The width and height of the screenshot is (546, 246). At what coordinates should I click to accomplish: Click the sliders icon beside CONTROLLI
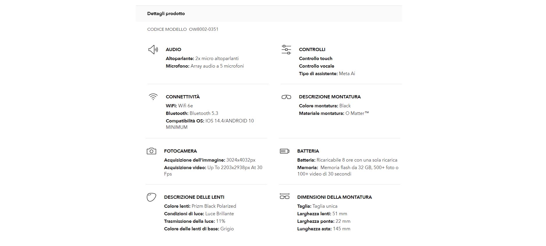point(286,50)
